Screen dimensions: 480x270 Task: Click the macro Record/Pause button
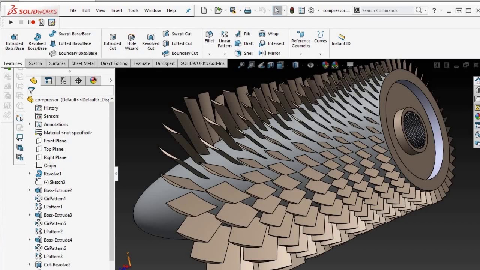31,22
